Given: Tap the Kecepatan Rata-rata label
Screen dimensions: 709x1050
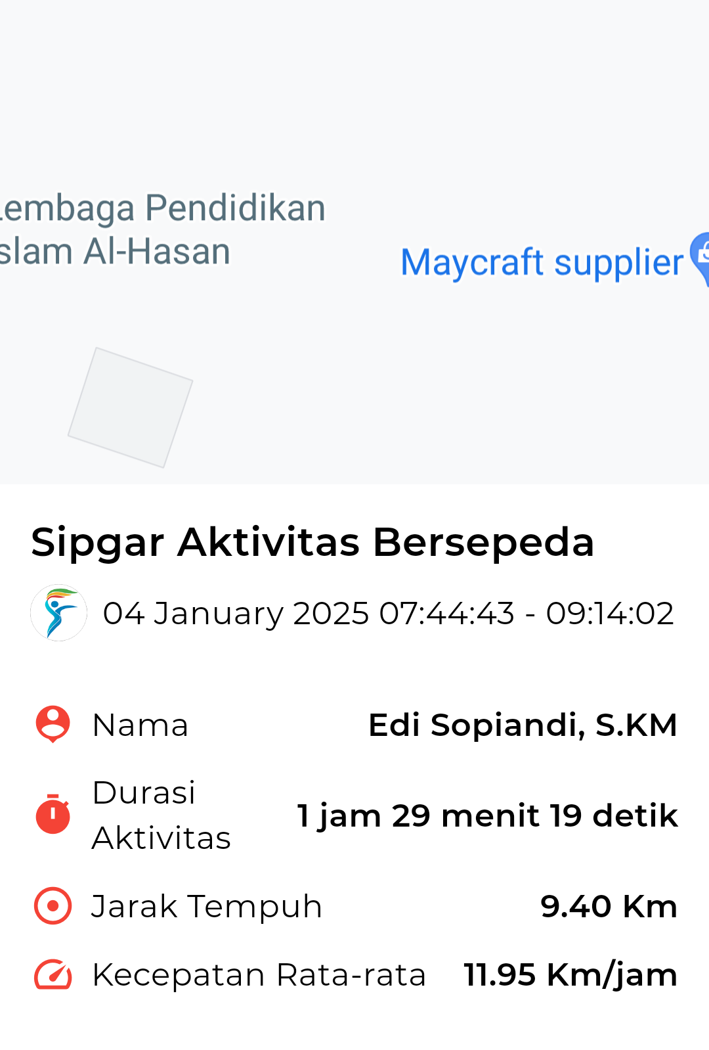Looking at the screenshot, I should 259,974.
